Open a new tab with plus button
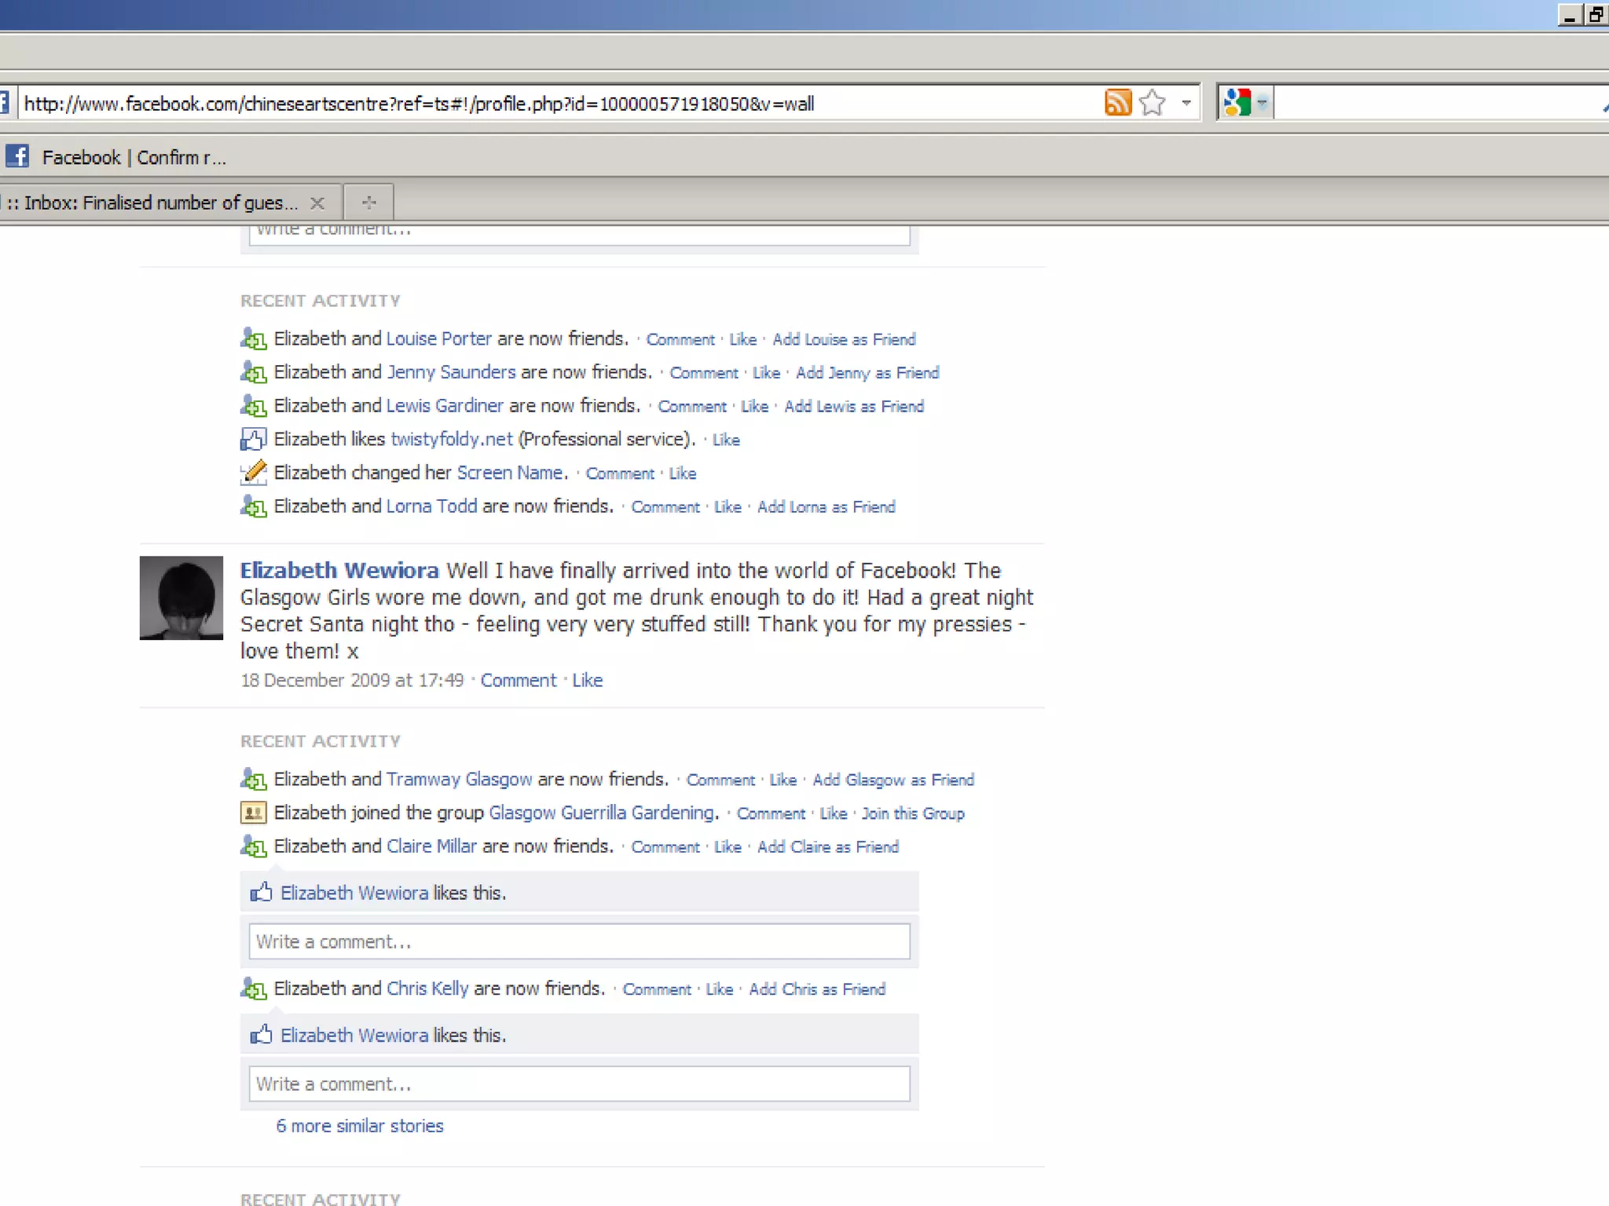1609x1206 pixels. coord(368,203)
